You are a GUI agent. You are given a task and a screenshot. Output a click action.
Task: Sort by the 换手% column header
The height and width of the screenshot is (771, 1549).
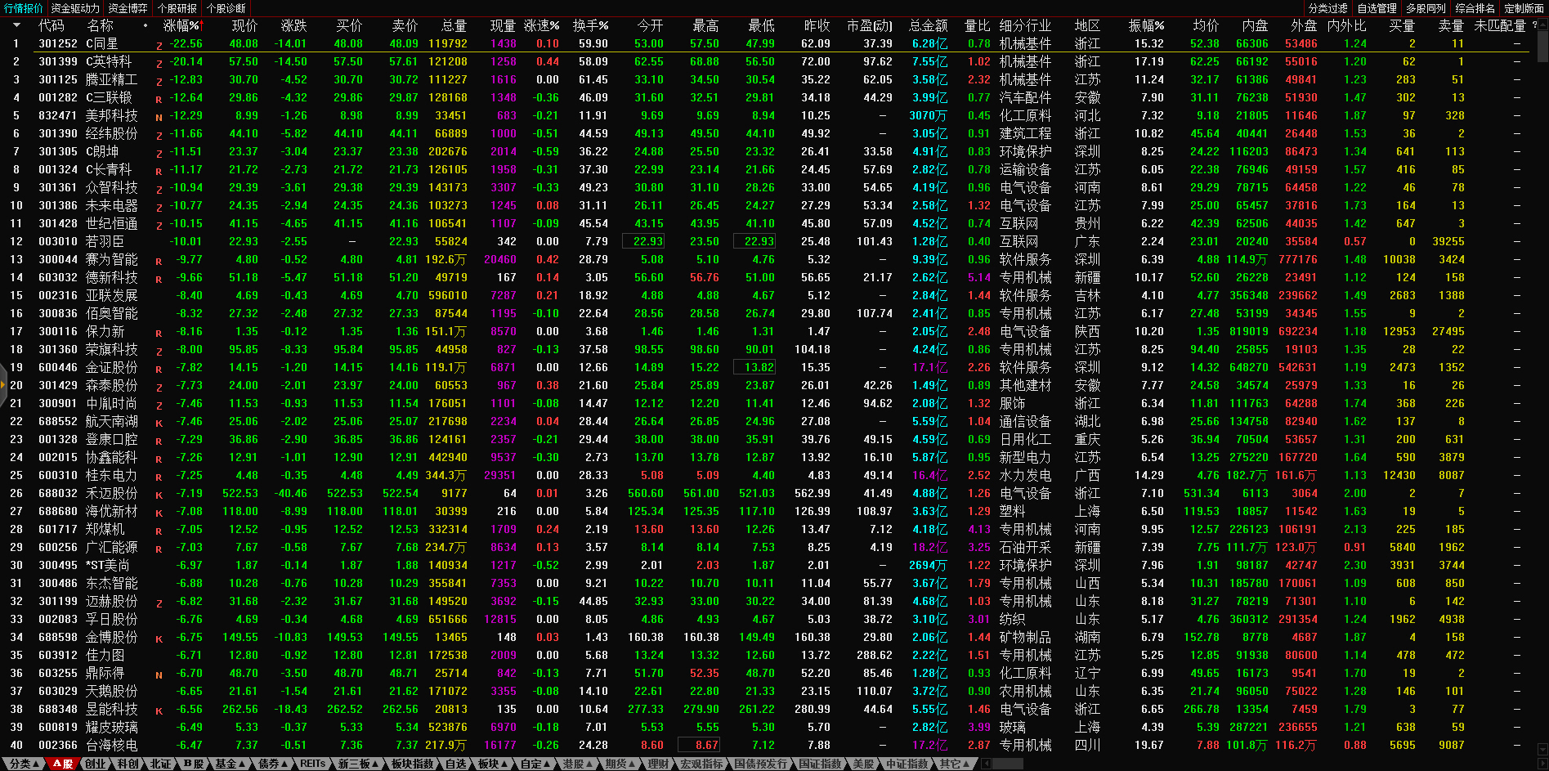(x=589, y=26)
